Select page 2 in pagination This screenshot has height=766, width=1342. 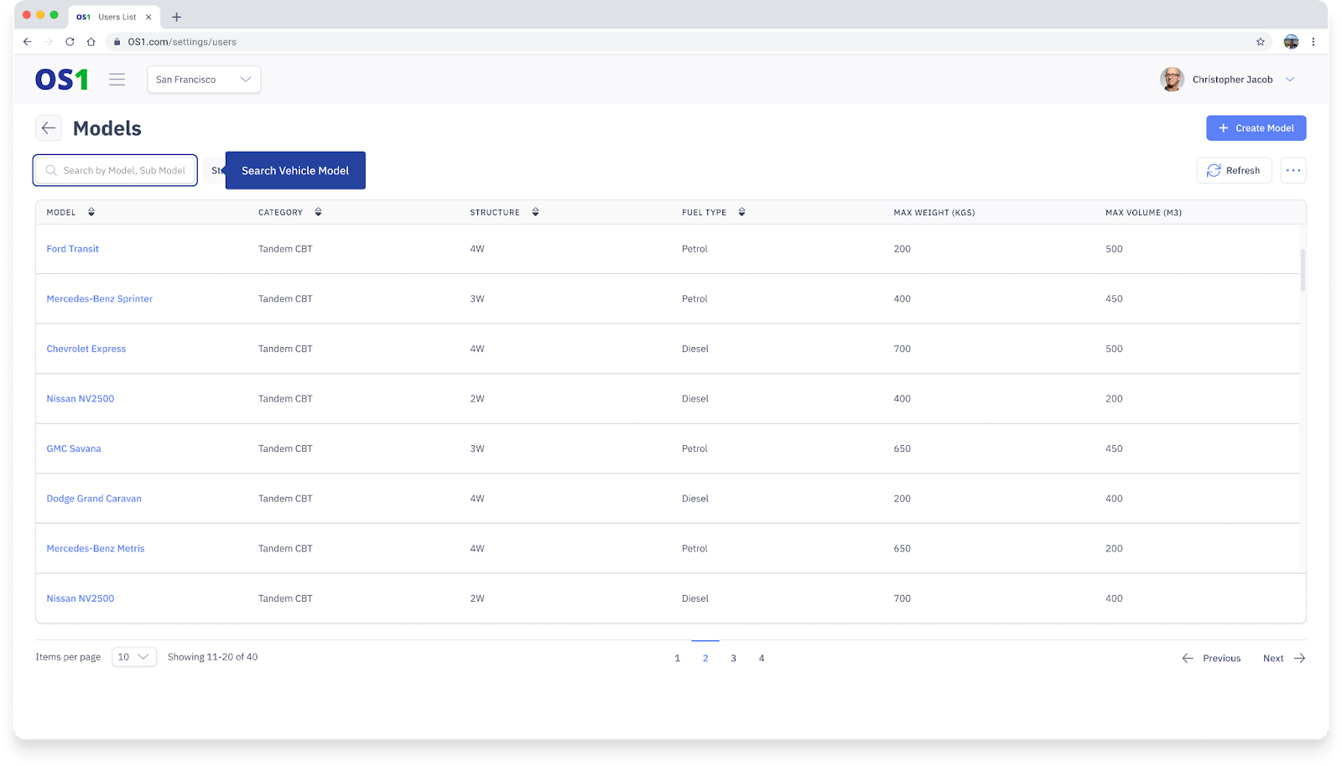coord(705,659)
